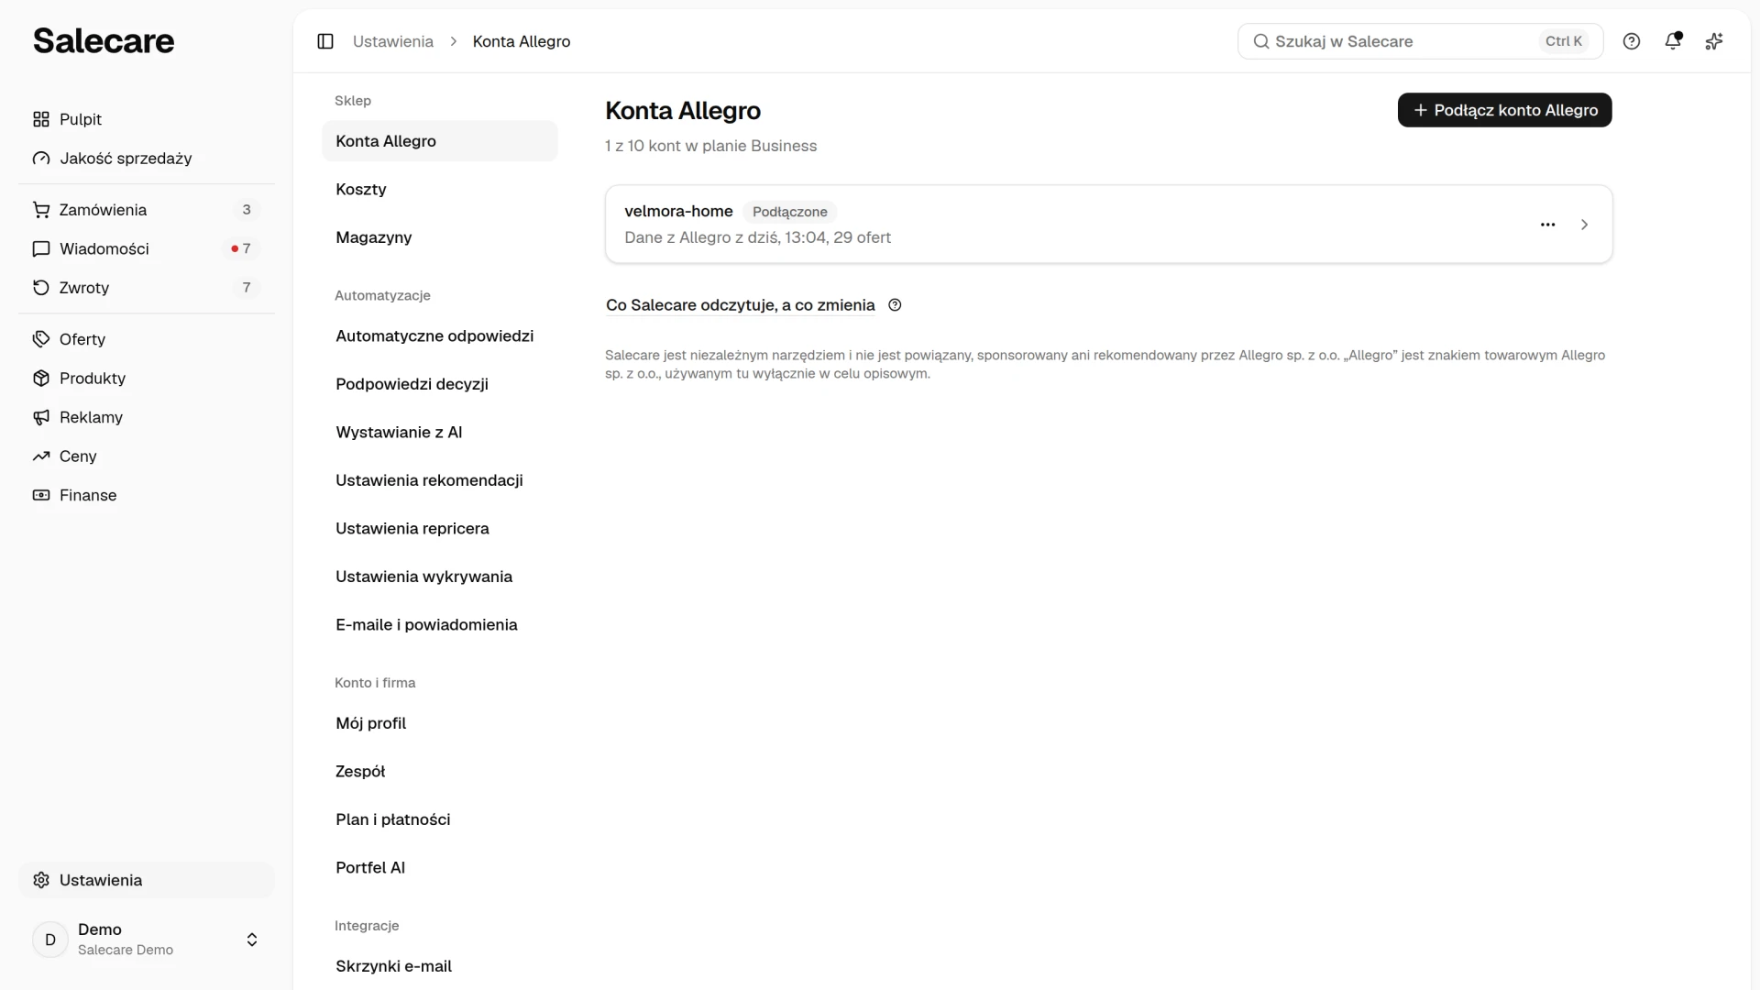Open the AI sparkles assistant icon
The image size is (1760, 990).
point(1714,41)
